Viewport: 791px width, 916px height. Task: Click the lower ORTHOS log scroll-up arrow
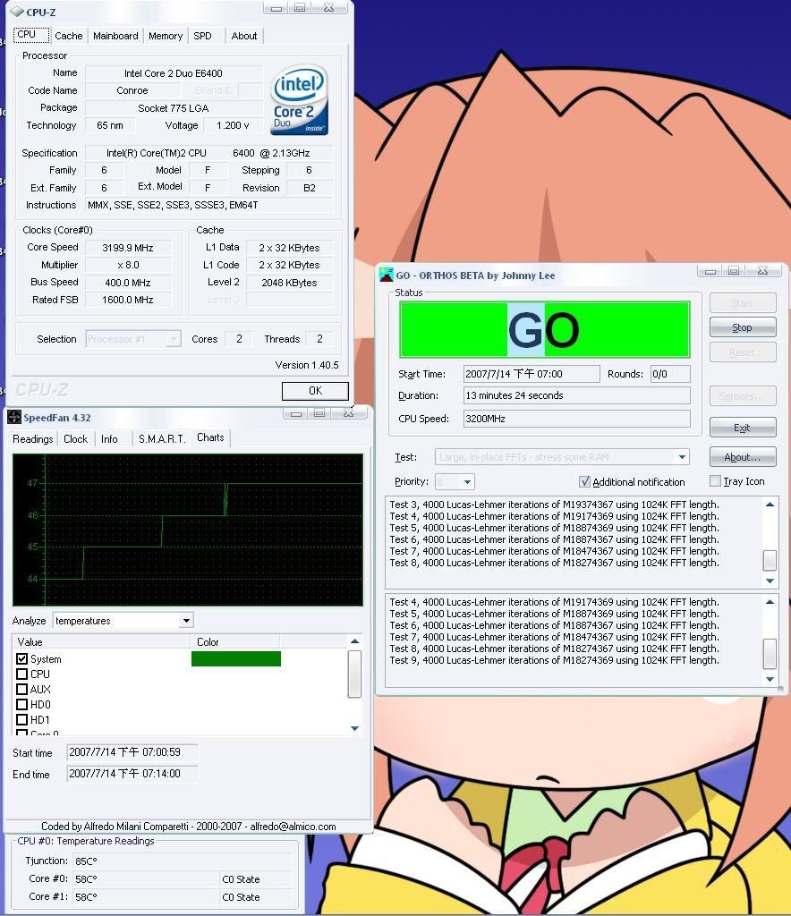click(770, 602)
